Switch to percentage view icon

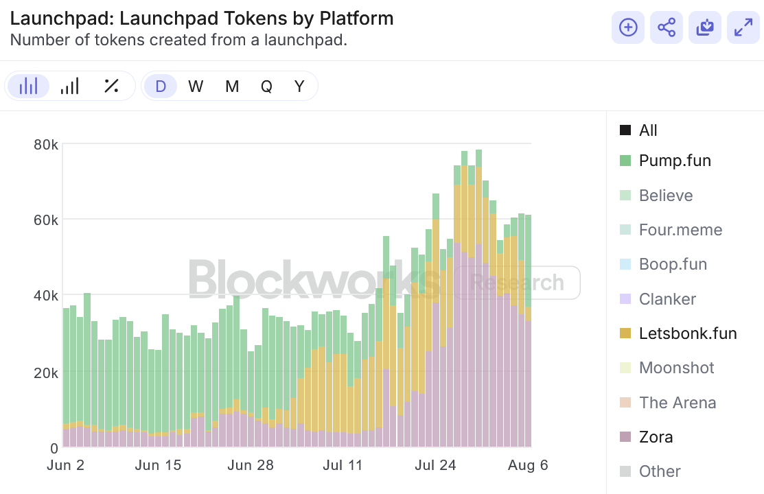pyautogui.click(x=111, y=86)
